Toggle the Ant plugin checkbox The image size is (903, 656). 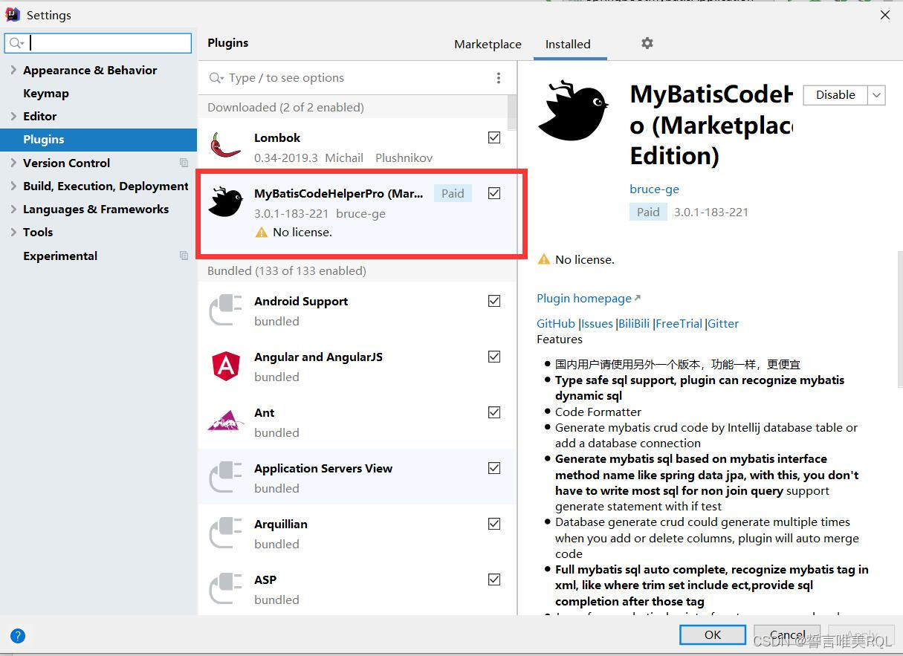tap(494, 412)
